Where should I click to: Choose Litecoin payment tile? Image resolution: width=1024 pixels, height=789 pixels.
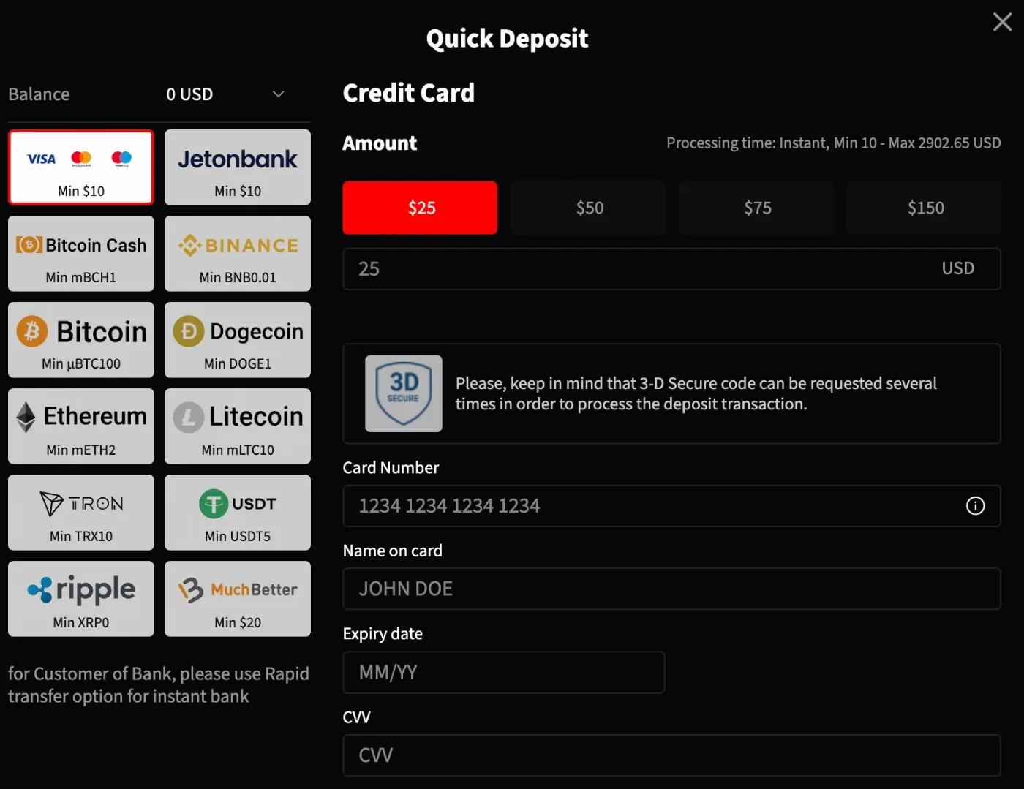(x=238, y=426)
